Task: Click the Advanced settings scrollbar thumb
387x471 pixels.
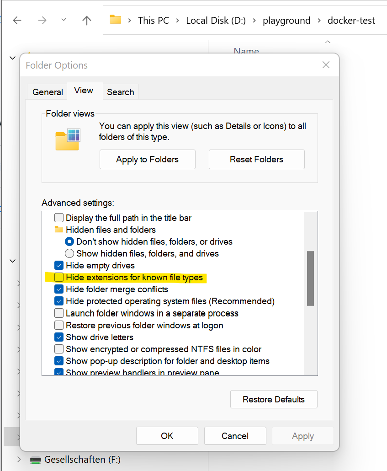Action: click(x=310, y=278)
